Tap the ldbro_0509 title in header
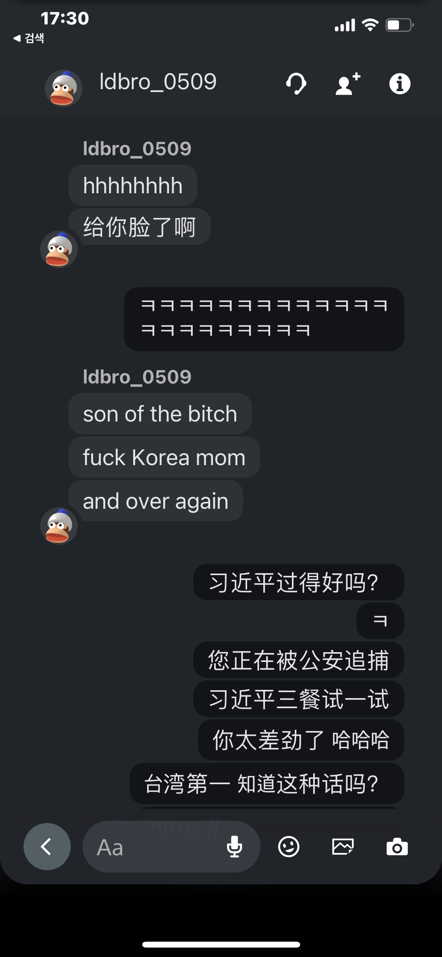This screenshot has width=442, height=957. (x=158, y=82)
